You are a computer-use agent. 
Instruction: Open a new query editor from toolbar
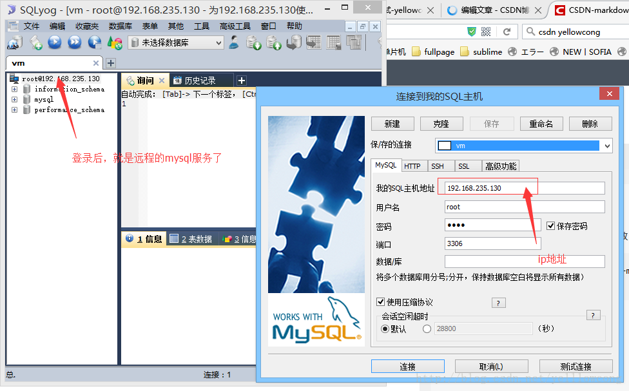35,43
